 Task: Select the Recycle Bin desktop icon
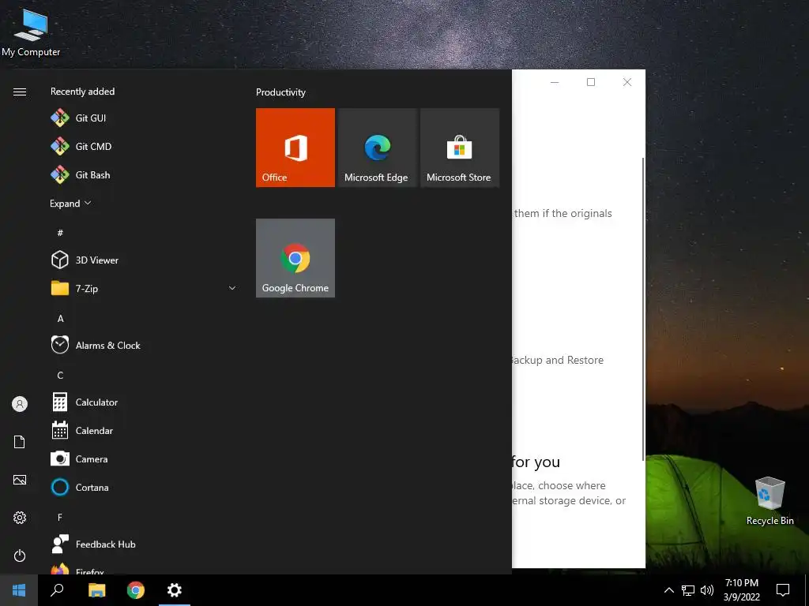click(x=769, y=501)
